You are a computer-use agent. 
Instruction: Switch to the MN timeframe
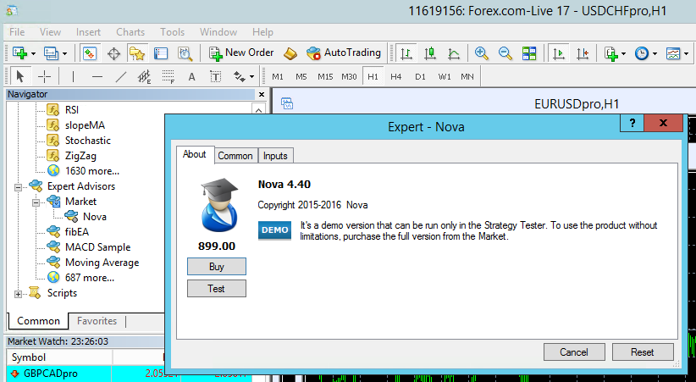click(x=467, y=76)
